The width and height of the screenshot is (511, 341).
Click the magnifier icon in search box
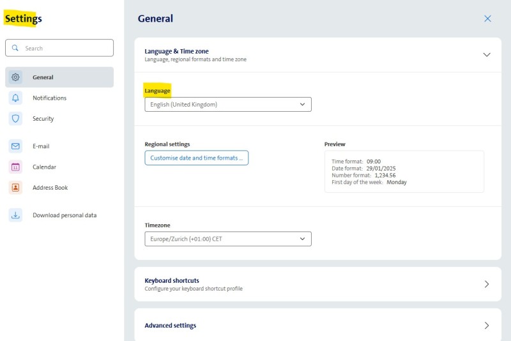(x=15, y=48)
